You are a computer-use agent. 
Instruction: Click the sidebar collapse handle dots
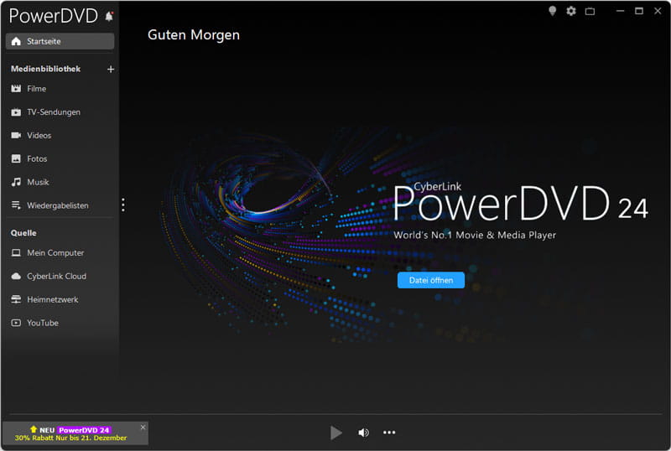click(123, 205)
